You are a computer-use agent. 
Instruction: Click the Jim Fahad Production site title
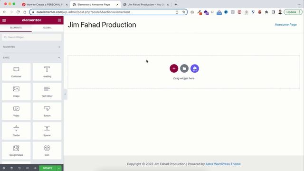point(102,25)
